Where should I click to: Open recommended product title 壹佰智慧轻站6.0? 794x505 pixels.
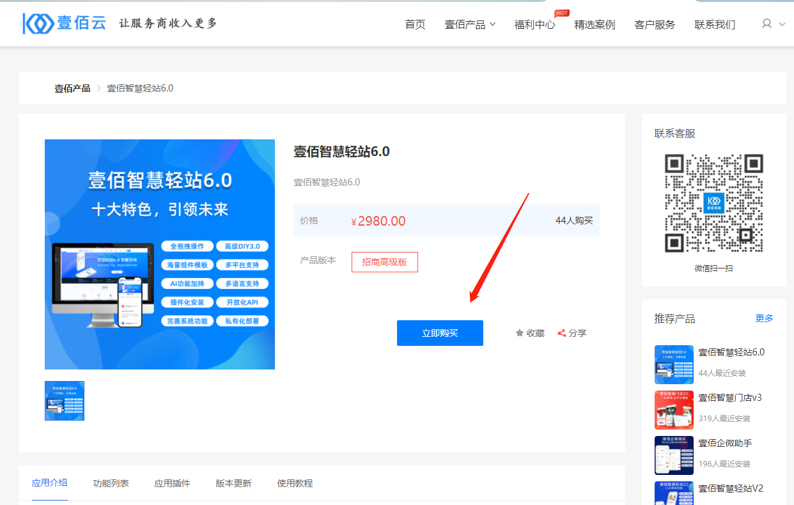[731, 352]
